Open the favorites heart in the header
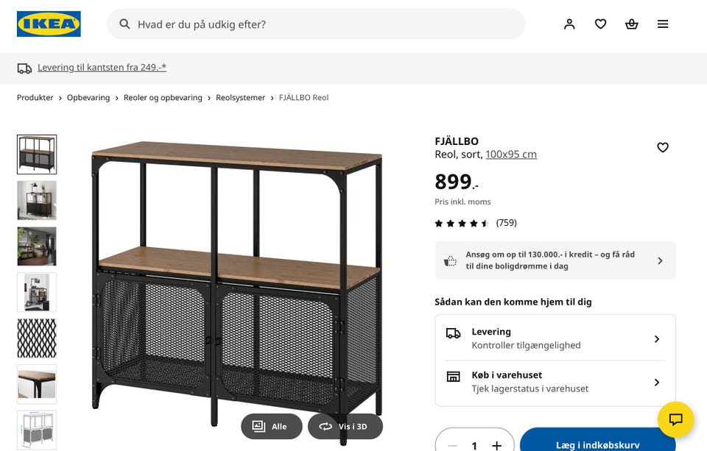This screenshot has width=707, height=451. [600, 24]
